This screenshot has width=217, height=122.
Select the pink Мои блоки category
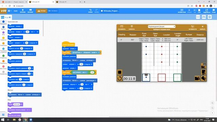(3, 67)
